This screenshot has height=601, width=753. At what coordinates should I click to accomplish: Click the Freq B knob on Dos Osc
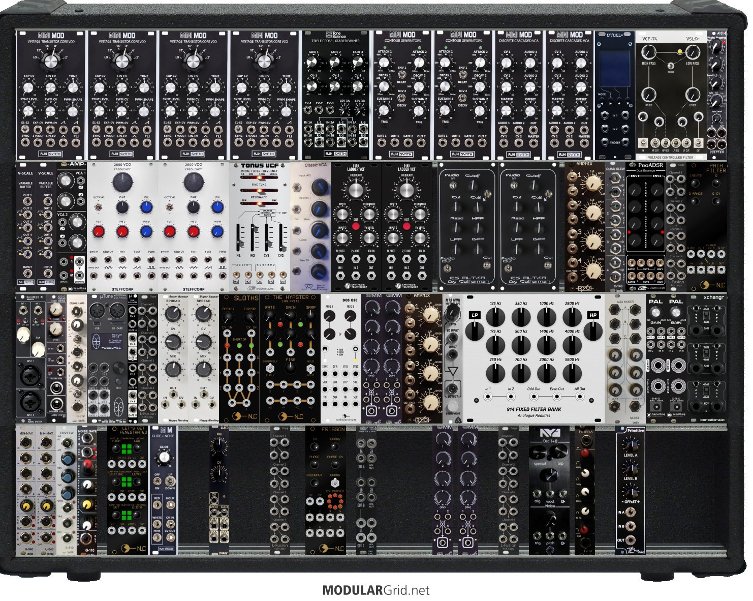click(x=351, y=317)
